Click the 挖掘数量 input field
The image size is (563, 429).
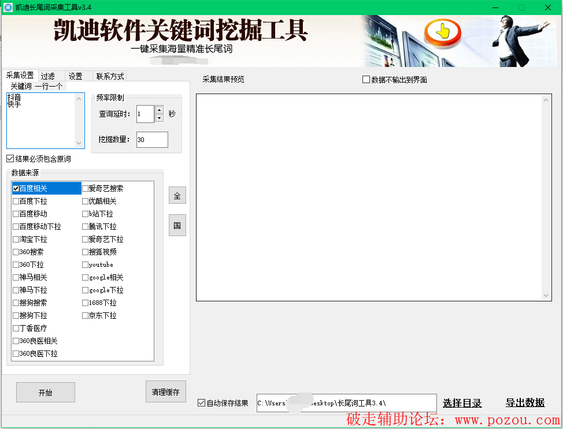[x=152, y=140]
